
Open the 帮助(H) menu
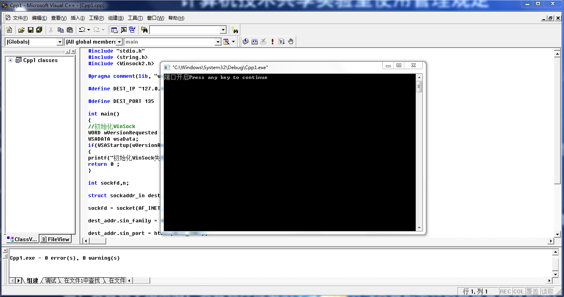click(176, 18)
